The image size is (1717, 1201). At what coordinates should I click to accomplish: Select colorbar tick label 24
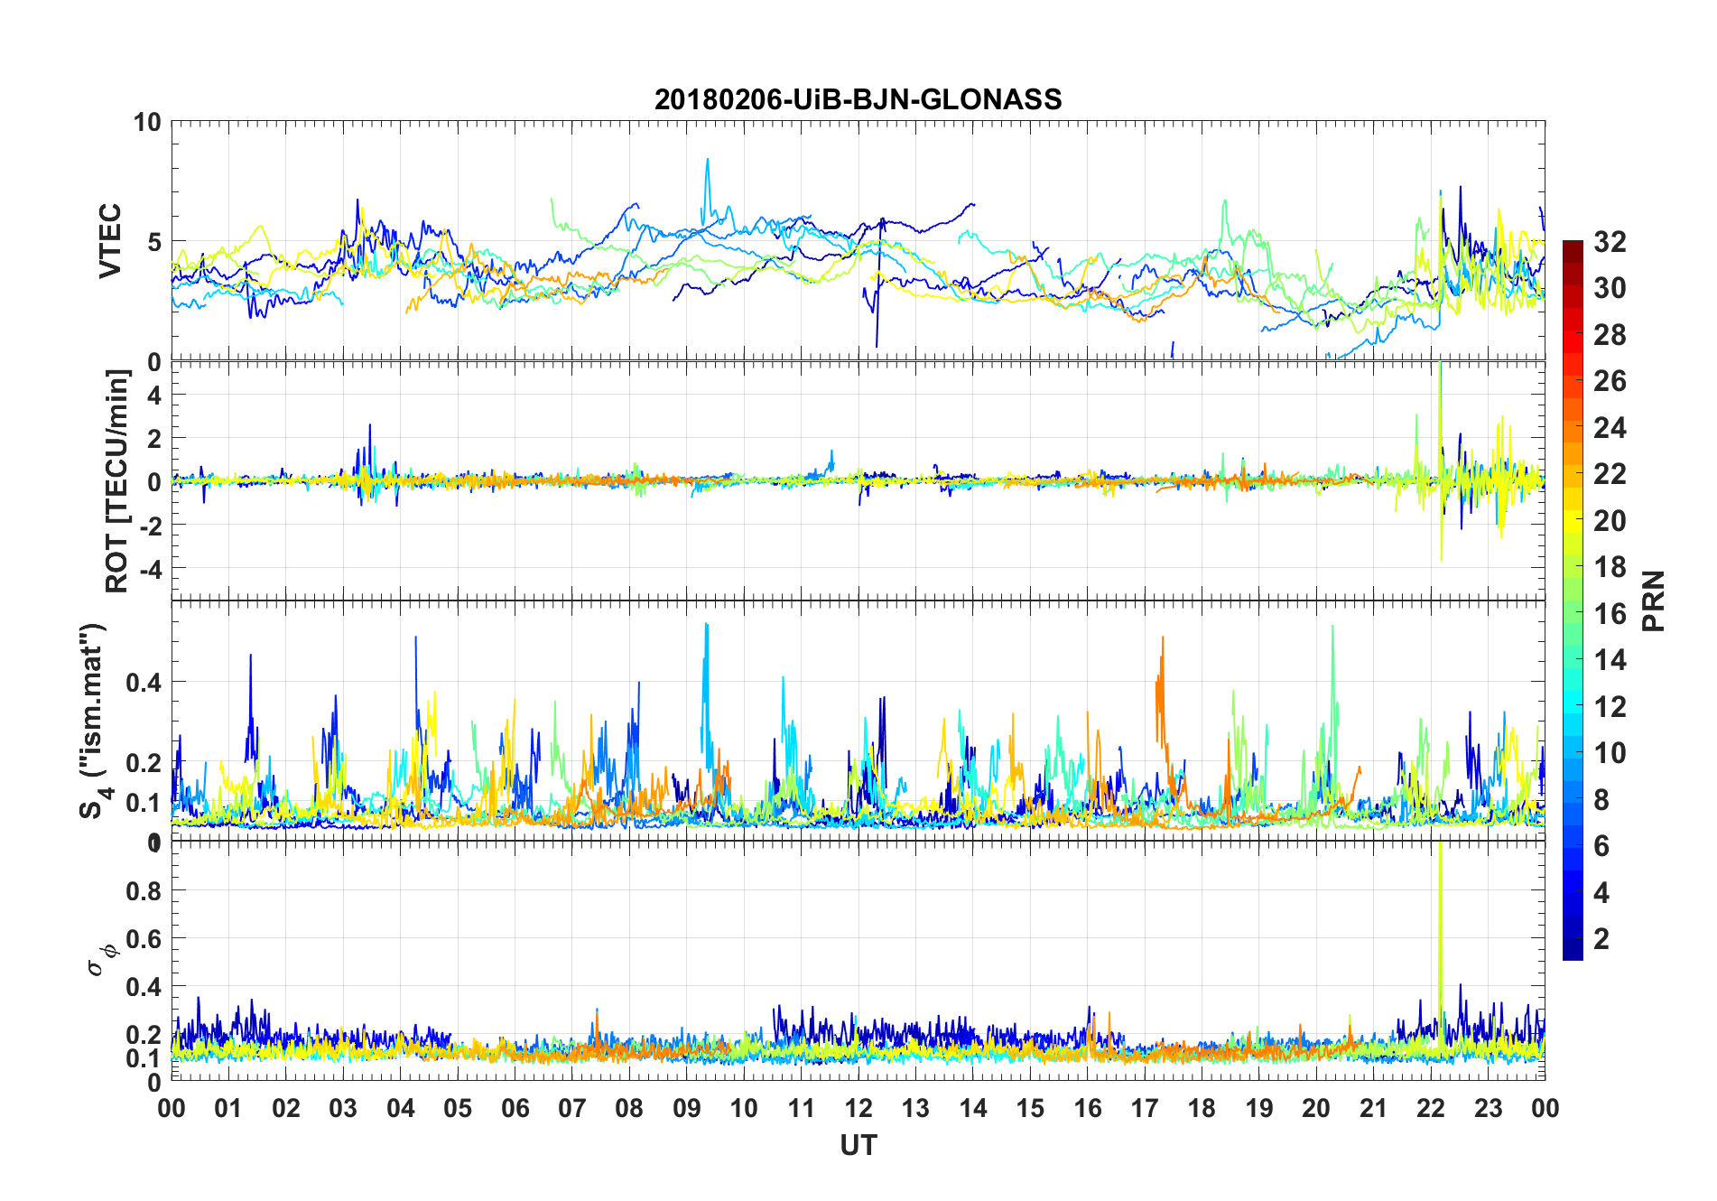pos(1610,427)
